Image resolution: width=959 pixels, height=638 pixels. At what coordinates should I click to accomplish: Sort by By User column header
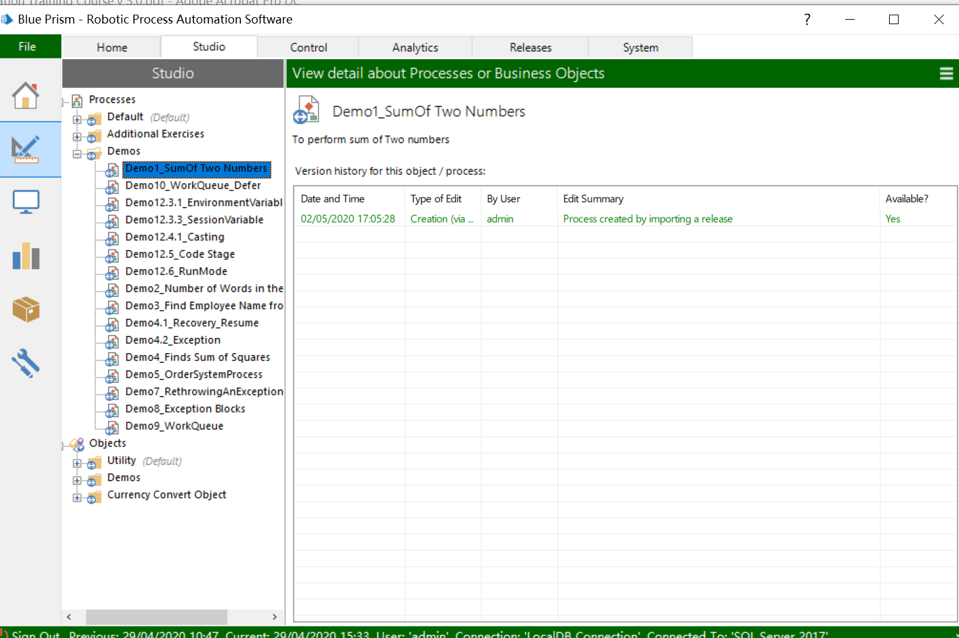[x=520, y=199]
